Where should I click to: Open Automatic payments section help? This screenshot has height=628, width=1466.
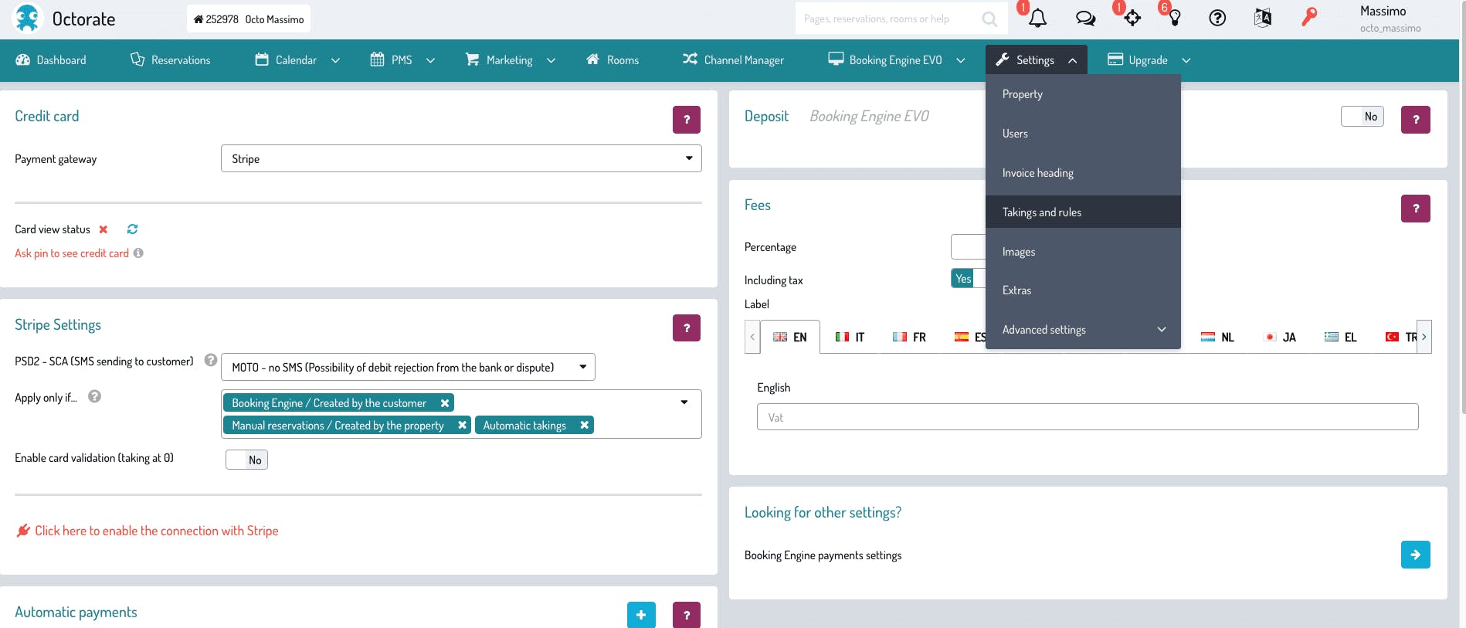686,615
